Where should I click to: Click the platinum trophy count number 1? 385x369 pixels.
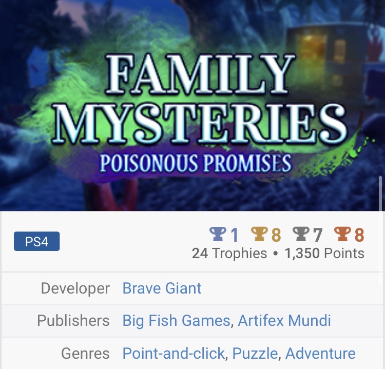pos(235,235)
